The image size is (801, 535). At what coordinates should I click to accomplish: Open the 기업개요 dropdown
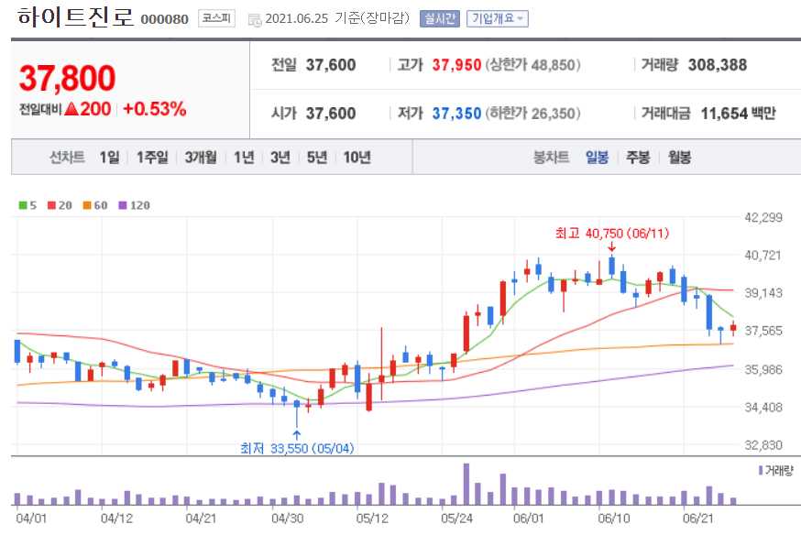pyautogui.click(x=497, y=19)
